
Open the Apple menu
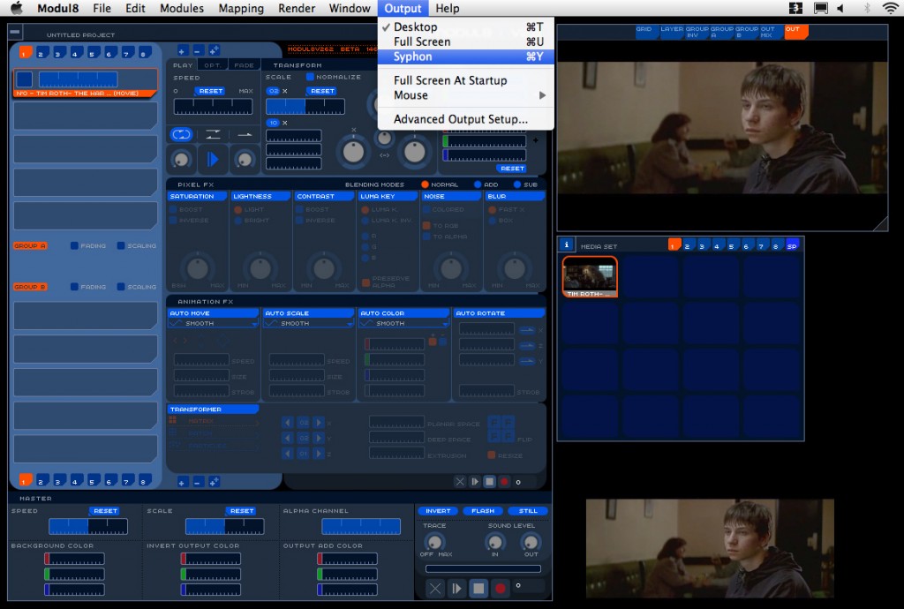pos(17,8)
